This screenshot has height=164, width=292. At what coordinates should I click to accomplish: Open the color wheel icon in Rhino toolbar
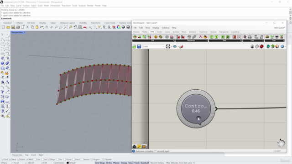(x=119, y=27)
